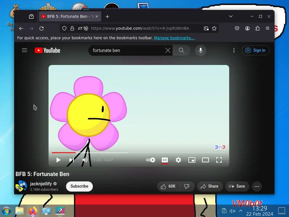
Task: Bookmark this page with the star
Action: click(x=214, y=28)
